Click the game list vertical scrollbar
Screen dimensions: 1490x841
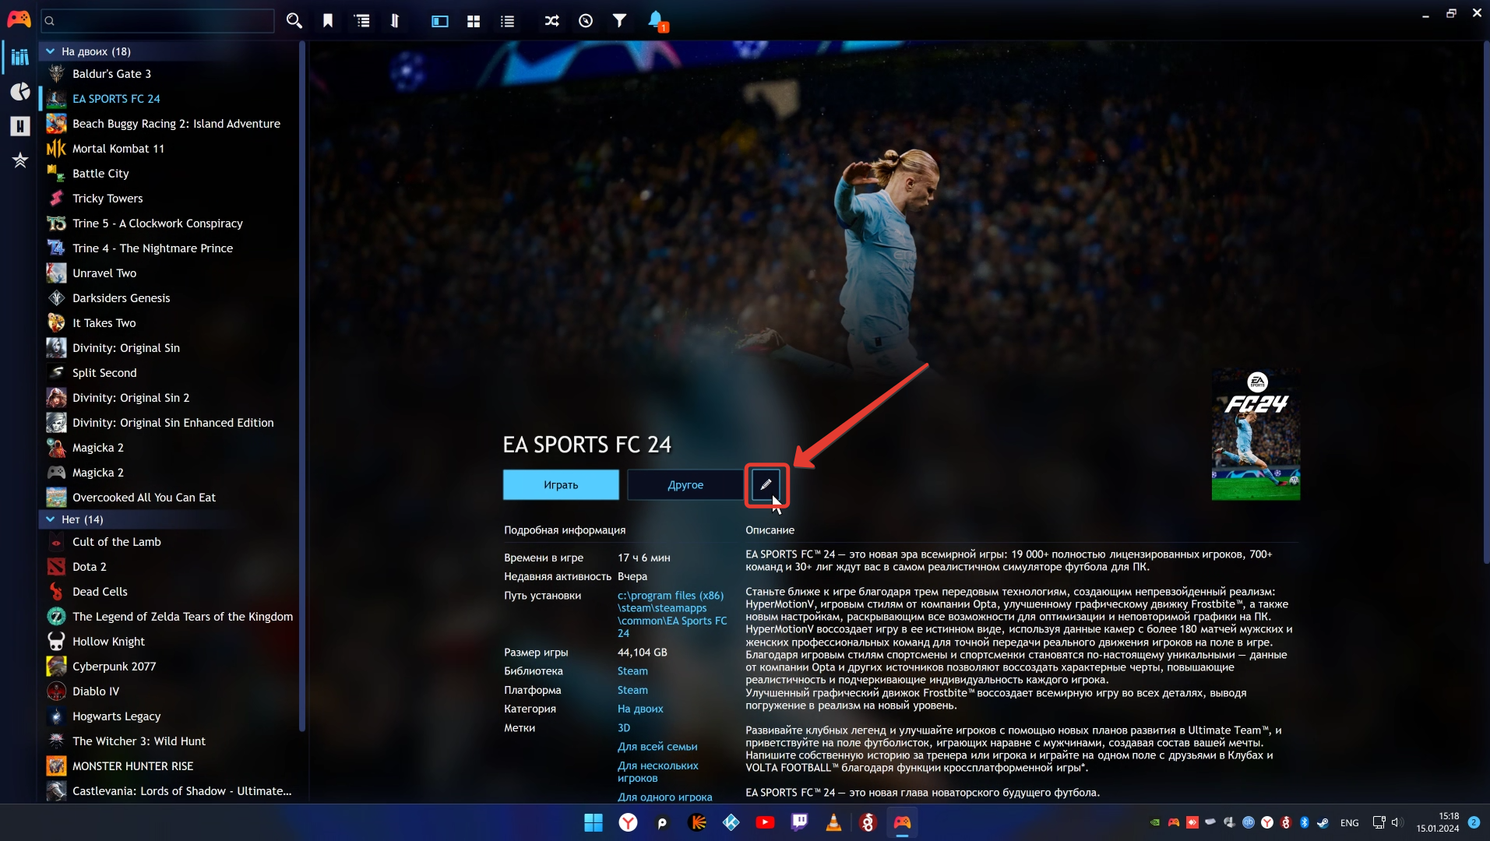tap(301, 387)
